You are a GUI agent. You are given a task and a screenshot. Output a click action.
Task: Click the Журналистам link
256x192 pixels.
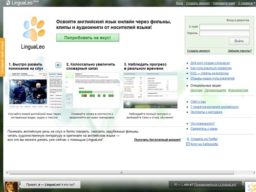[x=238, y=90]
